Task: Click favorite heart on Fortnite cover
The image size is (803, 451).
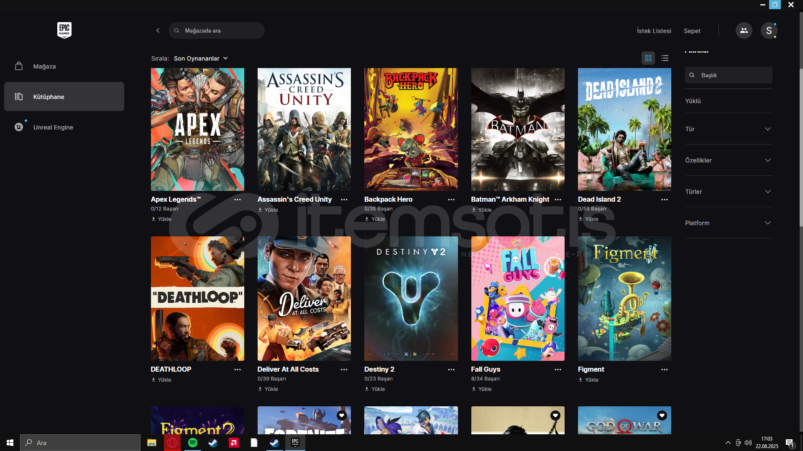Action: point(342,416)
